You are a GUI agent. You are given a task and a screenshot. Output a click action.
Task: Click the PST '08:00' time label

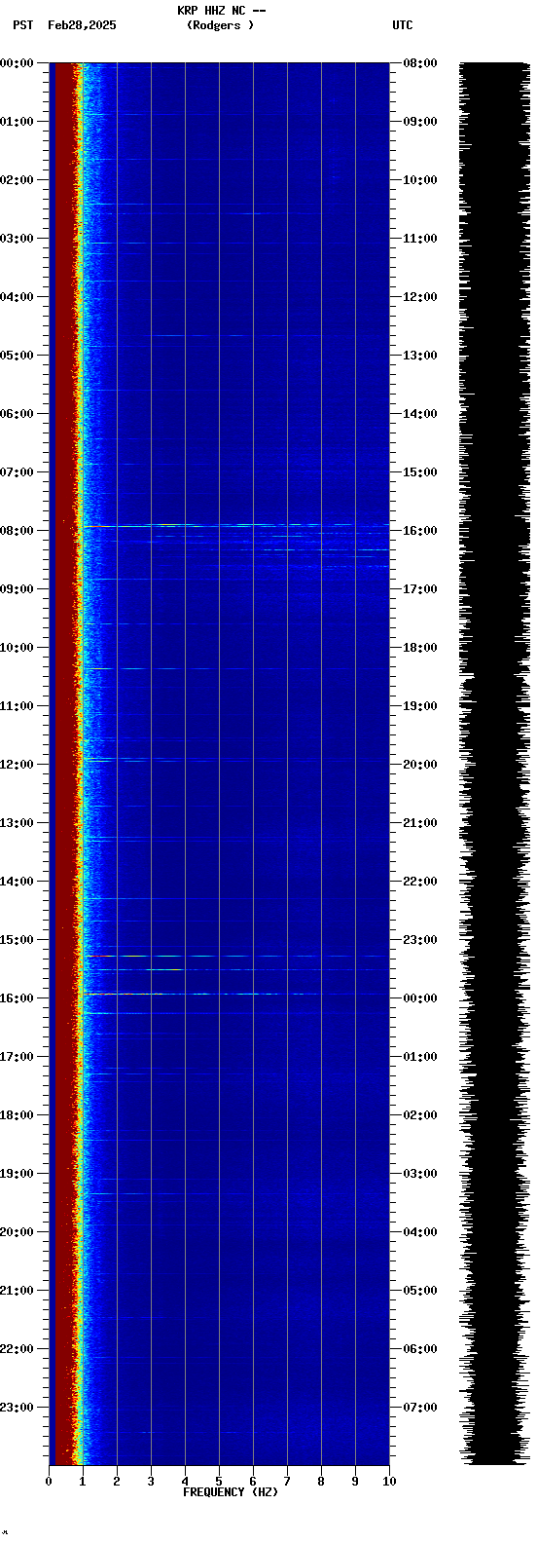[17, 531]
